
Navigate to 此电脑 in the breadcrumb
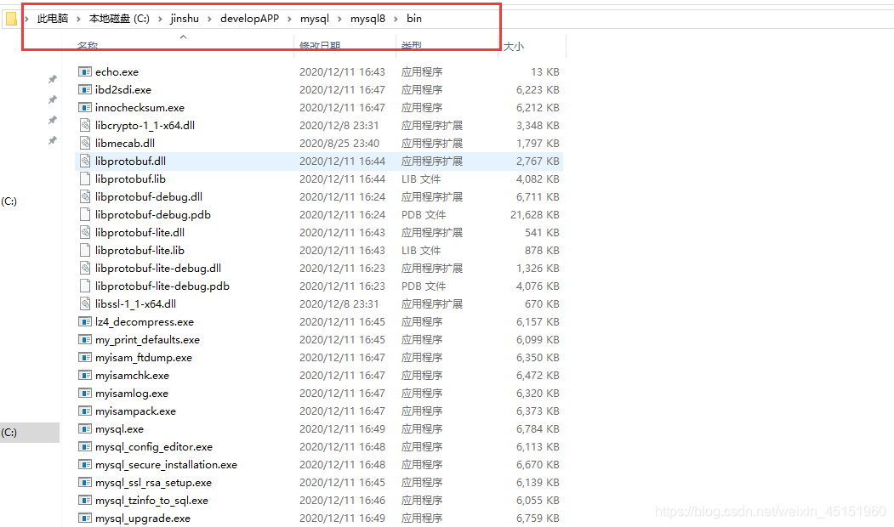pyautogui.click(x=53, y=19)
